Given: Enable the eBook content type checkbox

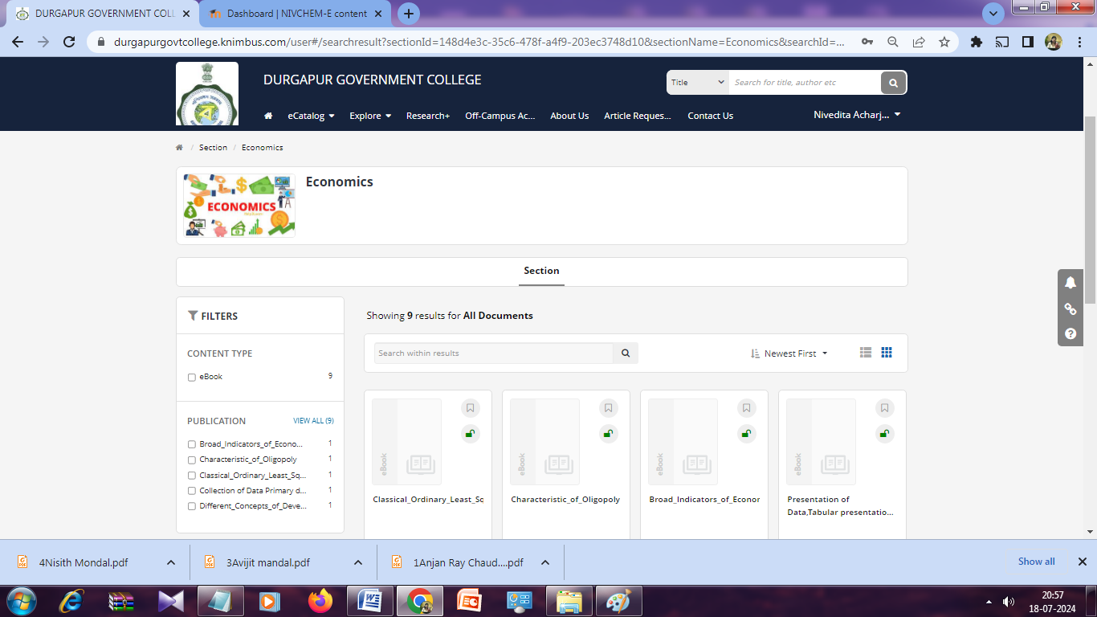Looking at the screenshot, I should tap(192, 378).
